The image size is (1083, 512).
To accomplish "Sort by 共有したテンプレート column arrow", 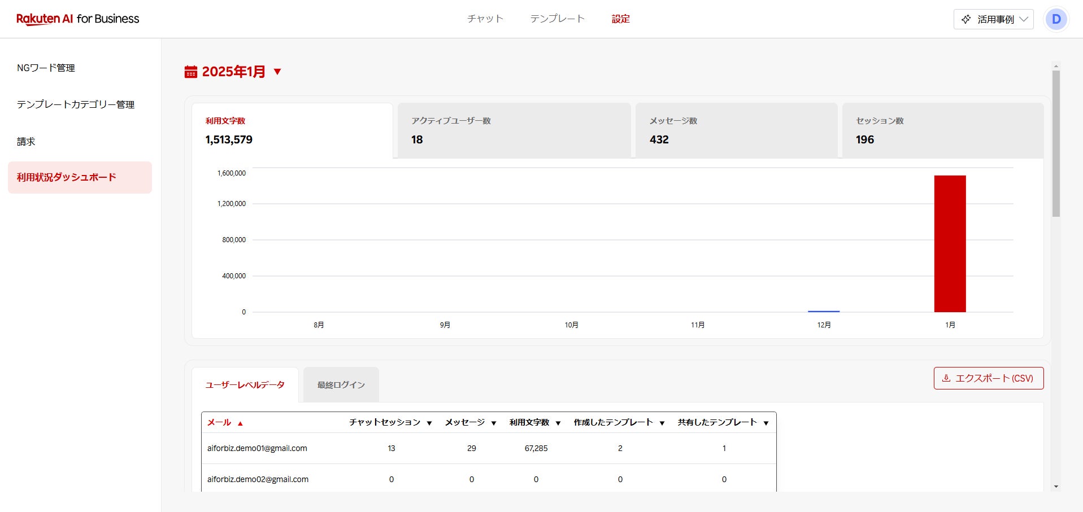I will point(766,423).
